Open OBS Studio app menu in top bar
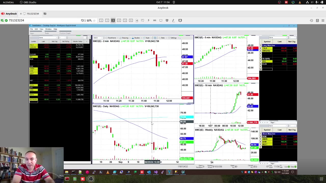 (28, 2)
